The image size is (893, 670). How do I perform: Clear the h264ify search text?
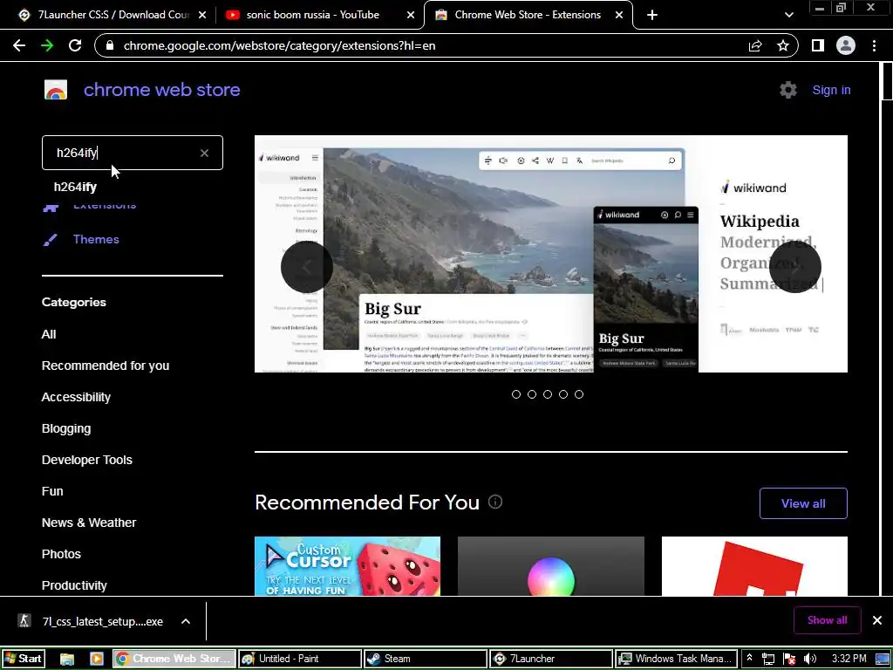click(x=204, y=153)
